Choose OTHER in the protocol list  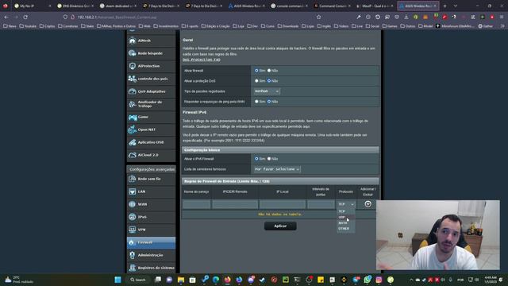pyautogui.click(x=346, y=229)
